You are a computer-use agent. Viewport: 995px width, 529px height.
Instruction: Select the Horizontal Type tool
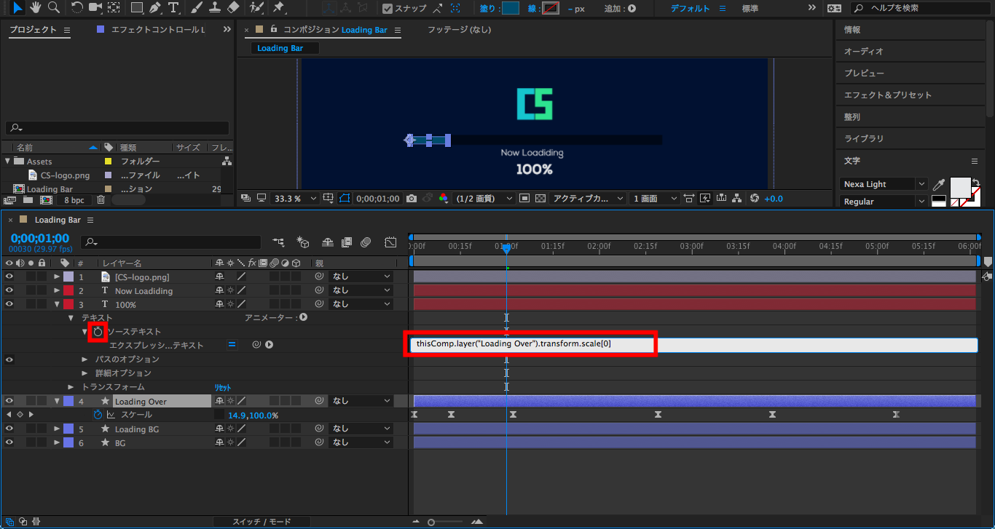(173, 8)
